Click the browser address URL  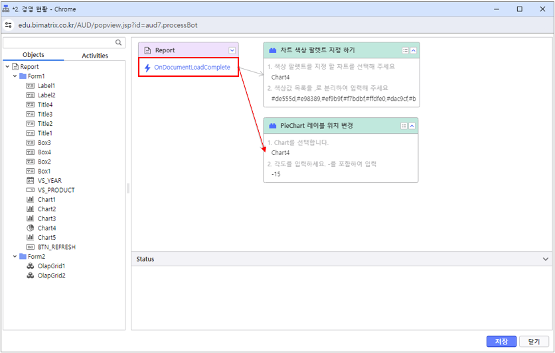(108, 25)
